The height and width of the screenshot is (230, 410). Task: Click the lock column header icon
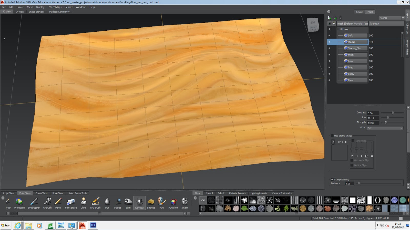coord(334,24)
